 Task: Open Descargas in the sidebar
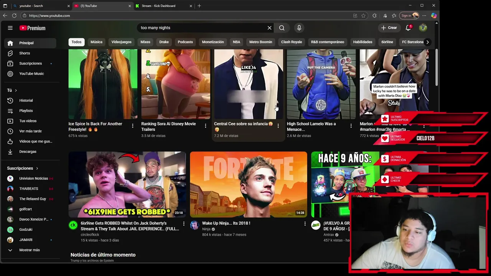click(x=31, y=151)
